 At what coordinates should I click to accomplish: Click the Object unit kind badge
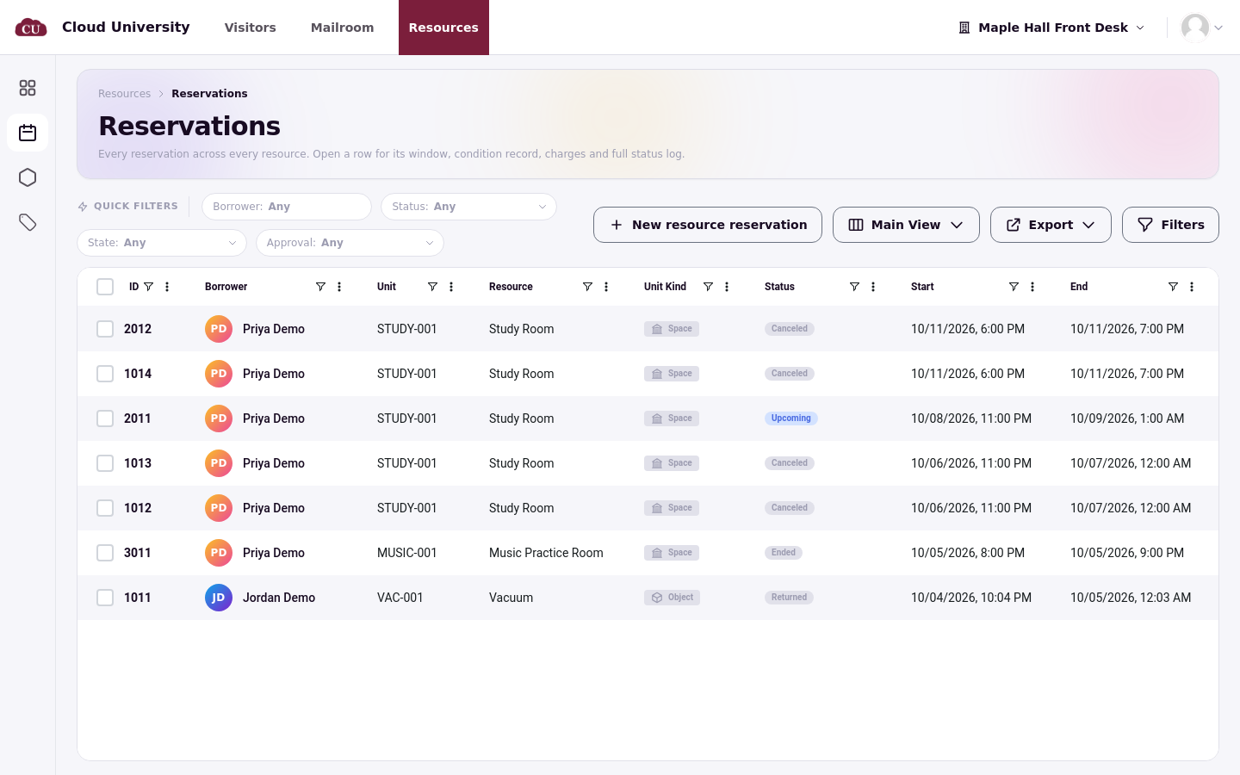(x=672, y=598)
